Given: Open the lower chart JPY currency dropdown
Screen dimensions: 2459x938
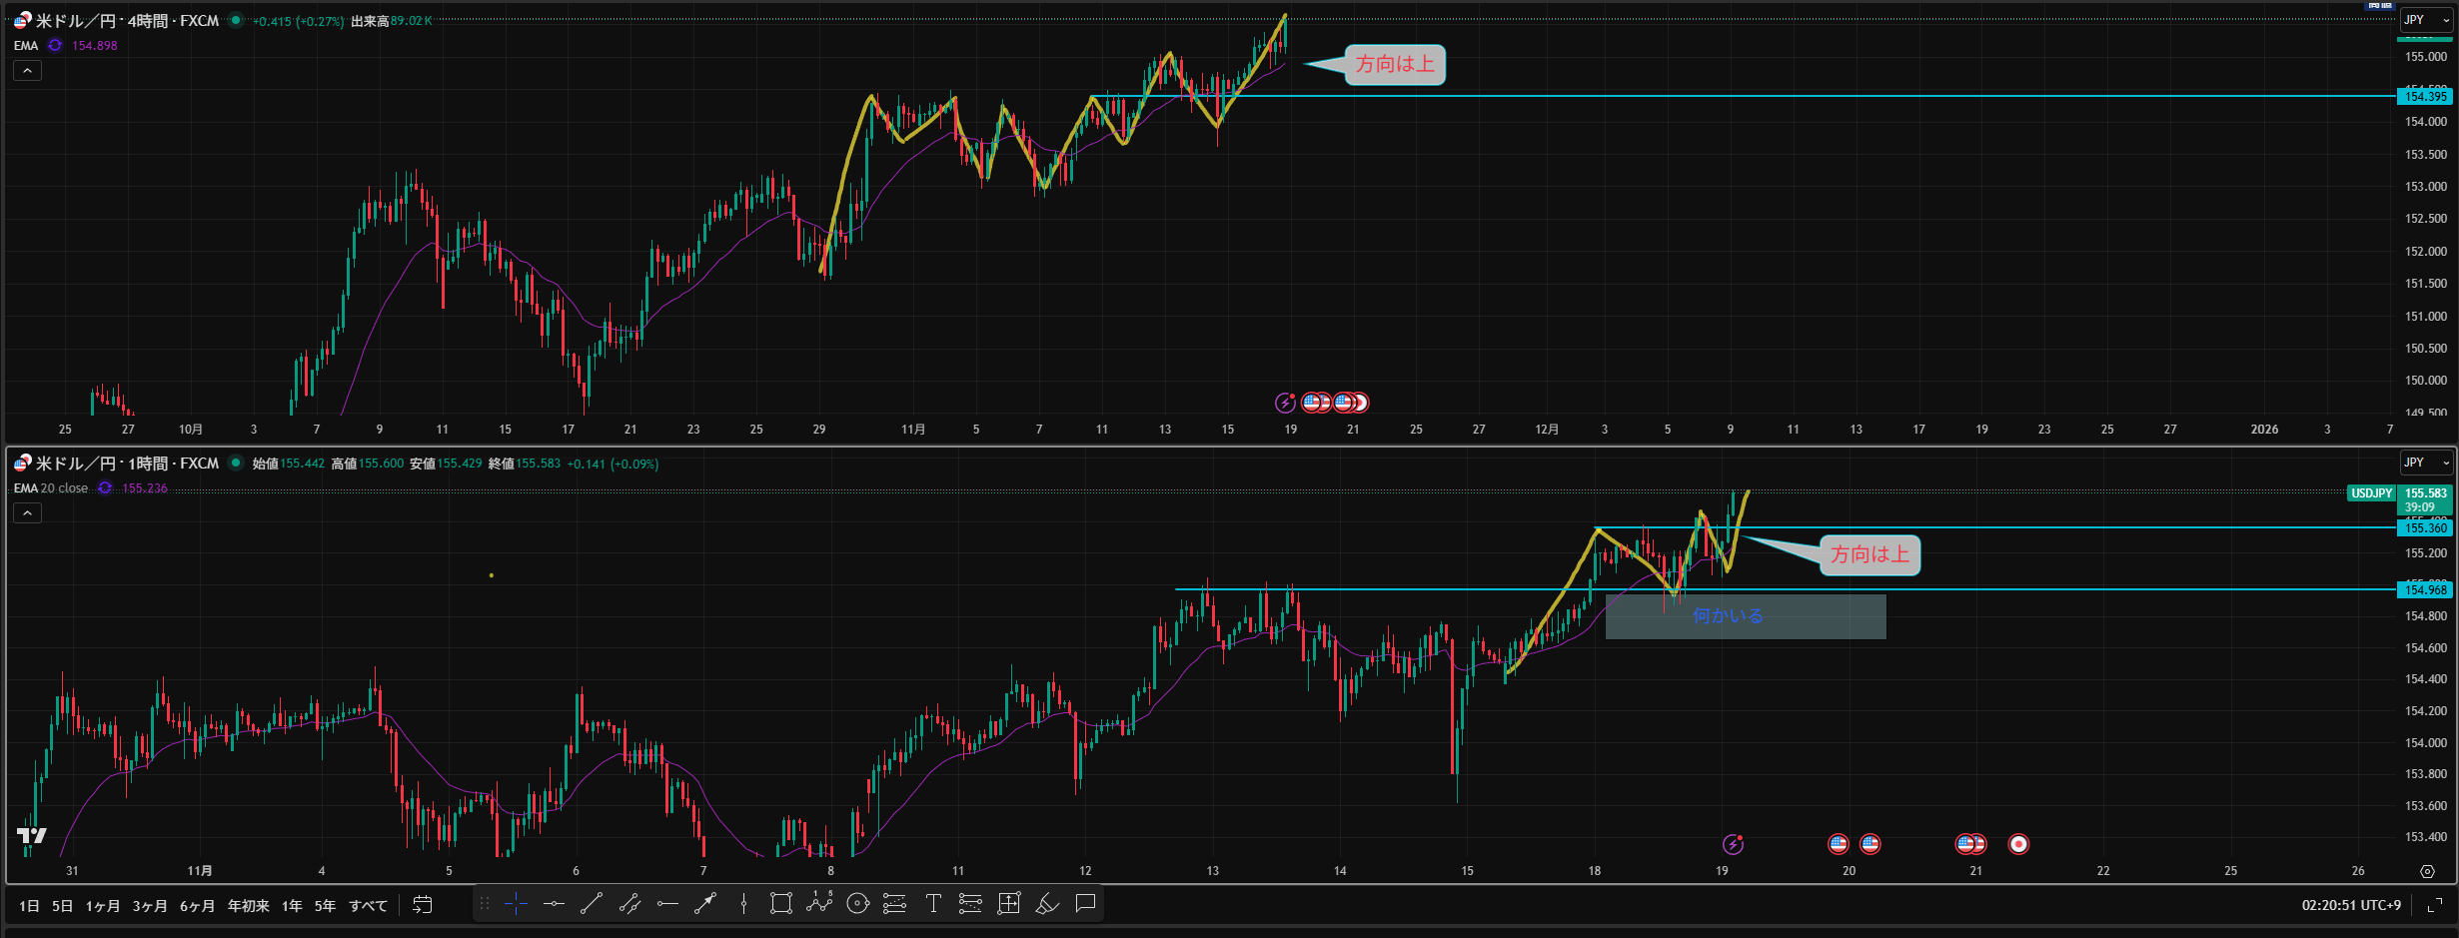Looking at the screenshot, I should pos(2425,463).
